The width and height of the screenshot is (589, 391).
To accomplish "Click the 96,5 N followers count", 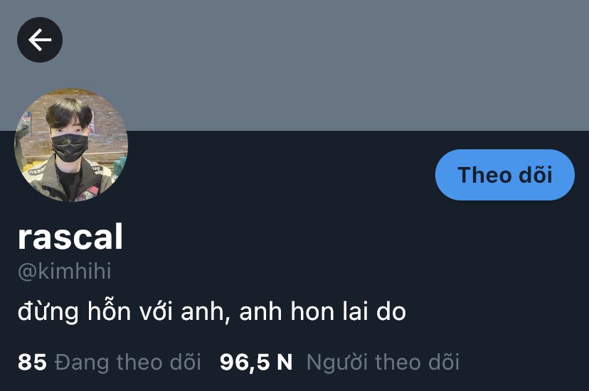I will click(x=256, y=362).
